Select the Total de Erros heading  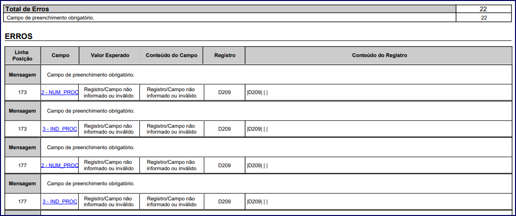point(27,9)
